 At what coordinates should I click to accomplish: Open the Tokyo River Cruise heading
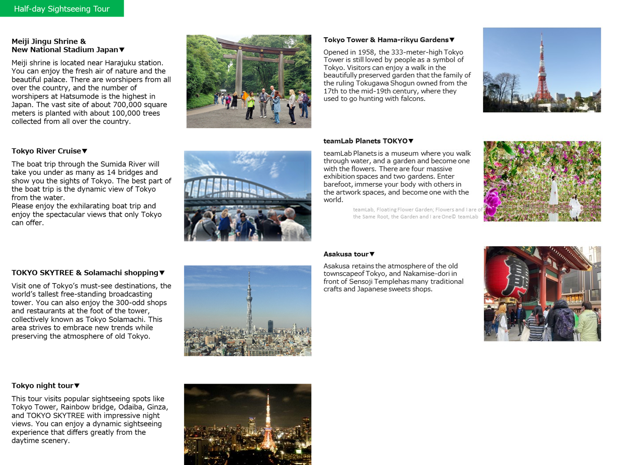coord(46,151)
